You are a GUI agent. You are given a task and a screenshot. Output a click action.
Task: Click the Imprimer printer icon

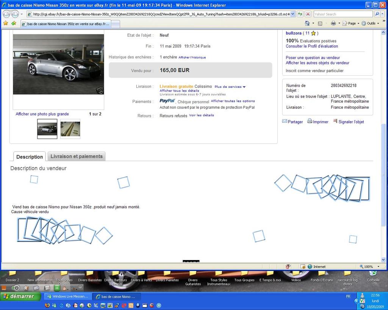point(310,121)
